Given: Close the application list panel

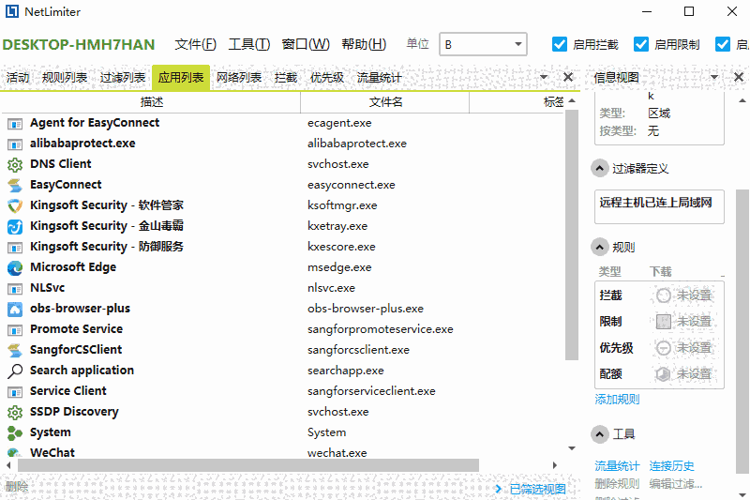Looking at the screenshot, I should [568, 77].
